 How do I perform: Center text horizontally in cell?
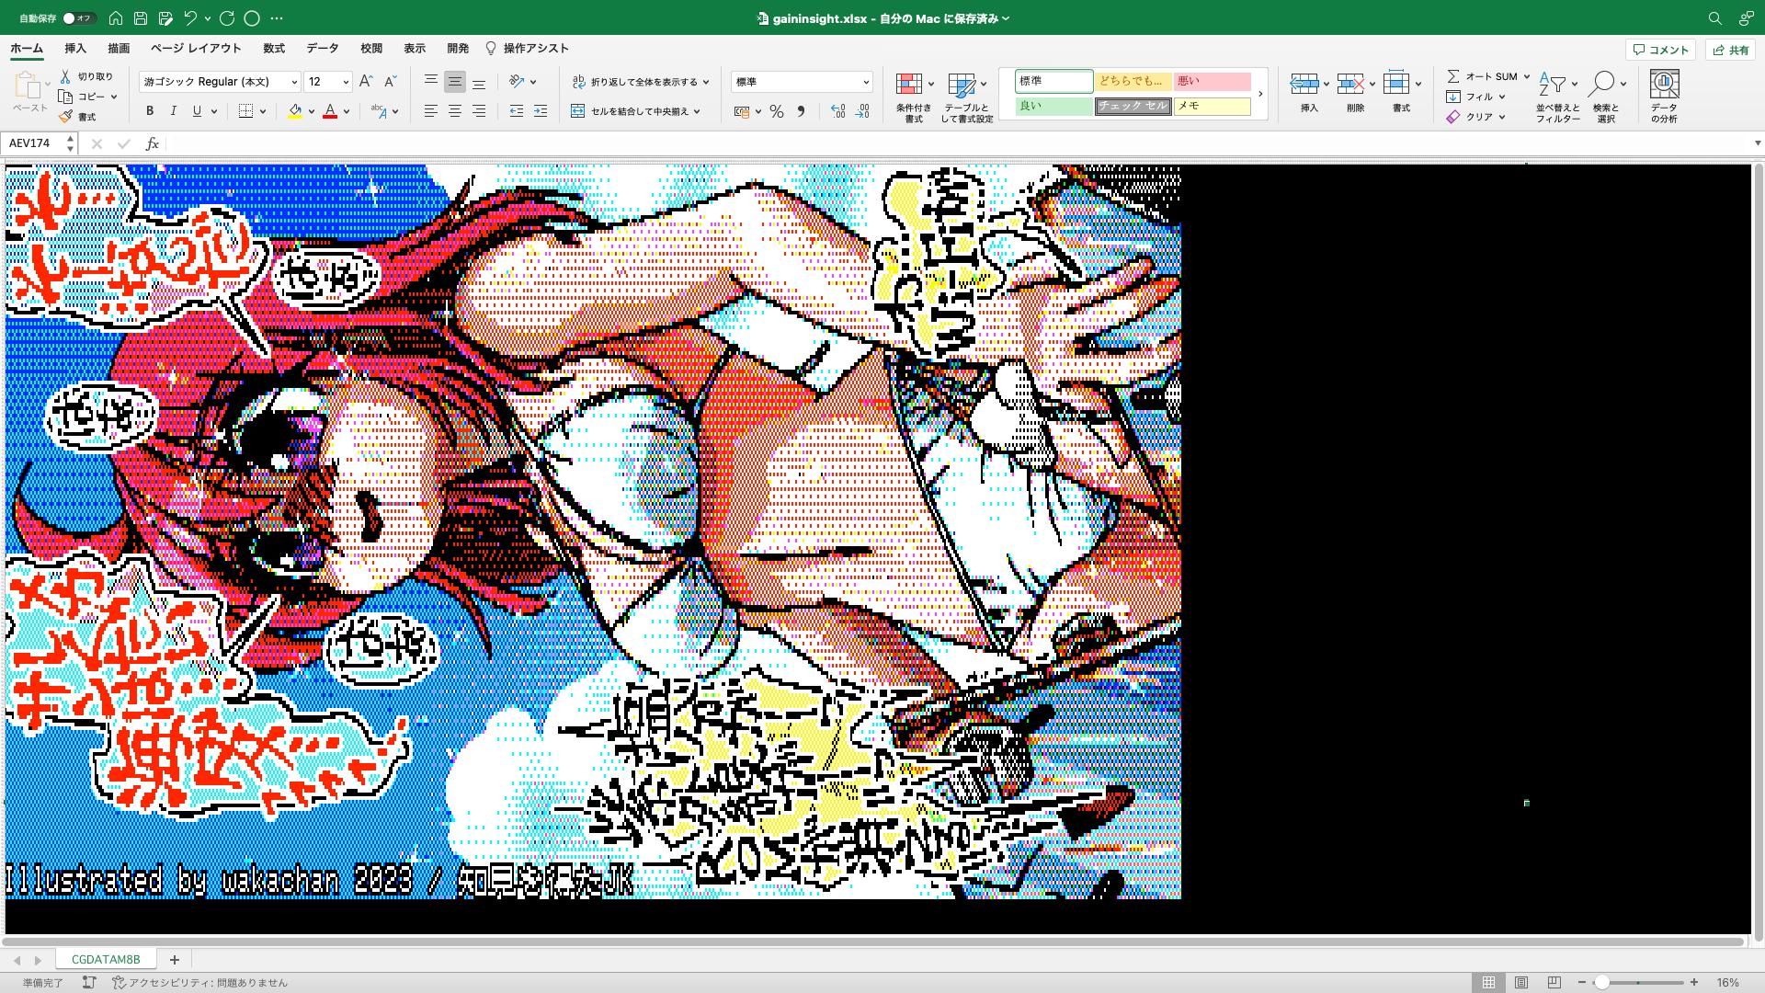tap(455, 111)
